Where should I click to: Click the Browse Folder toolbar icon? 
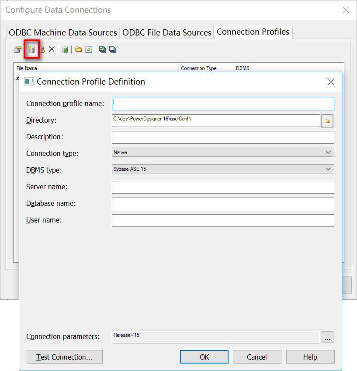pyautogui.click(x=79, y=49)
